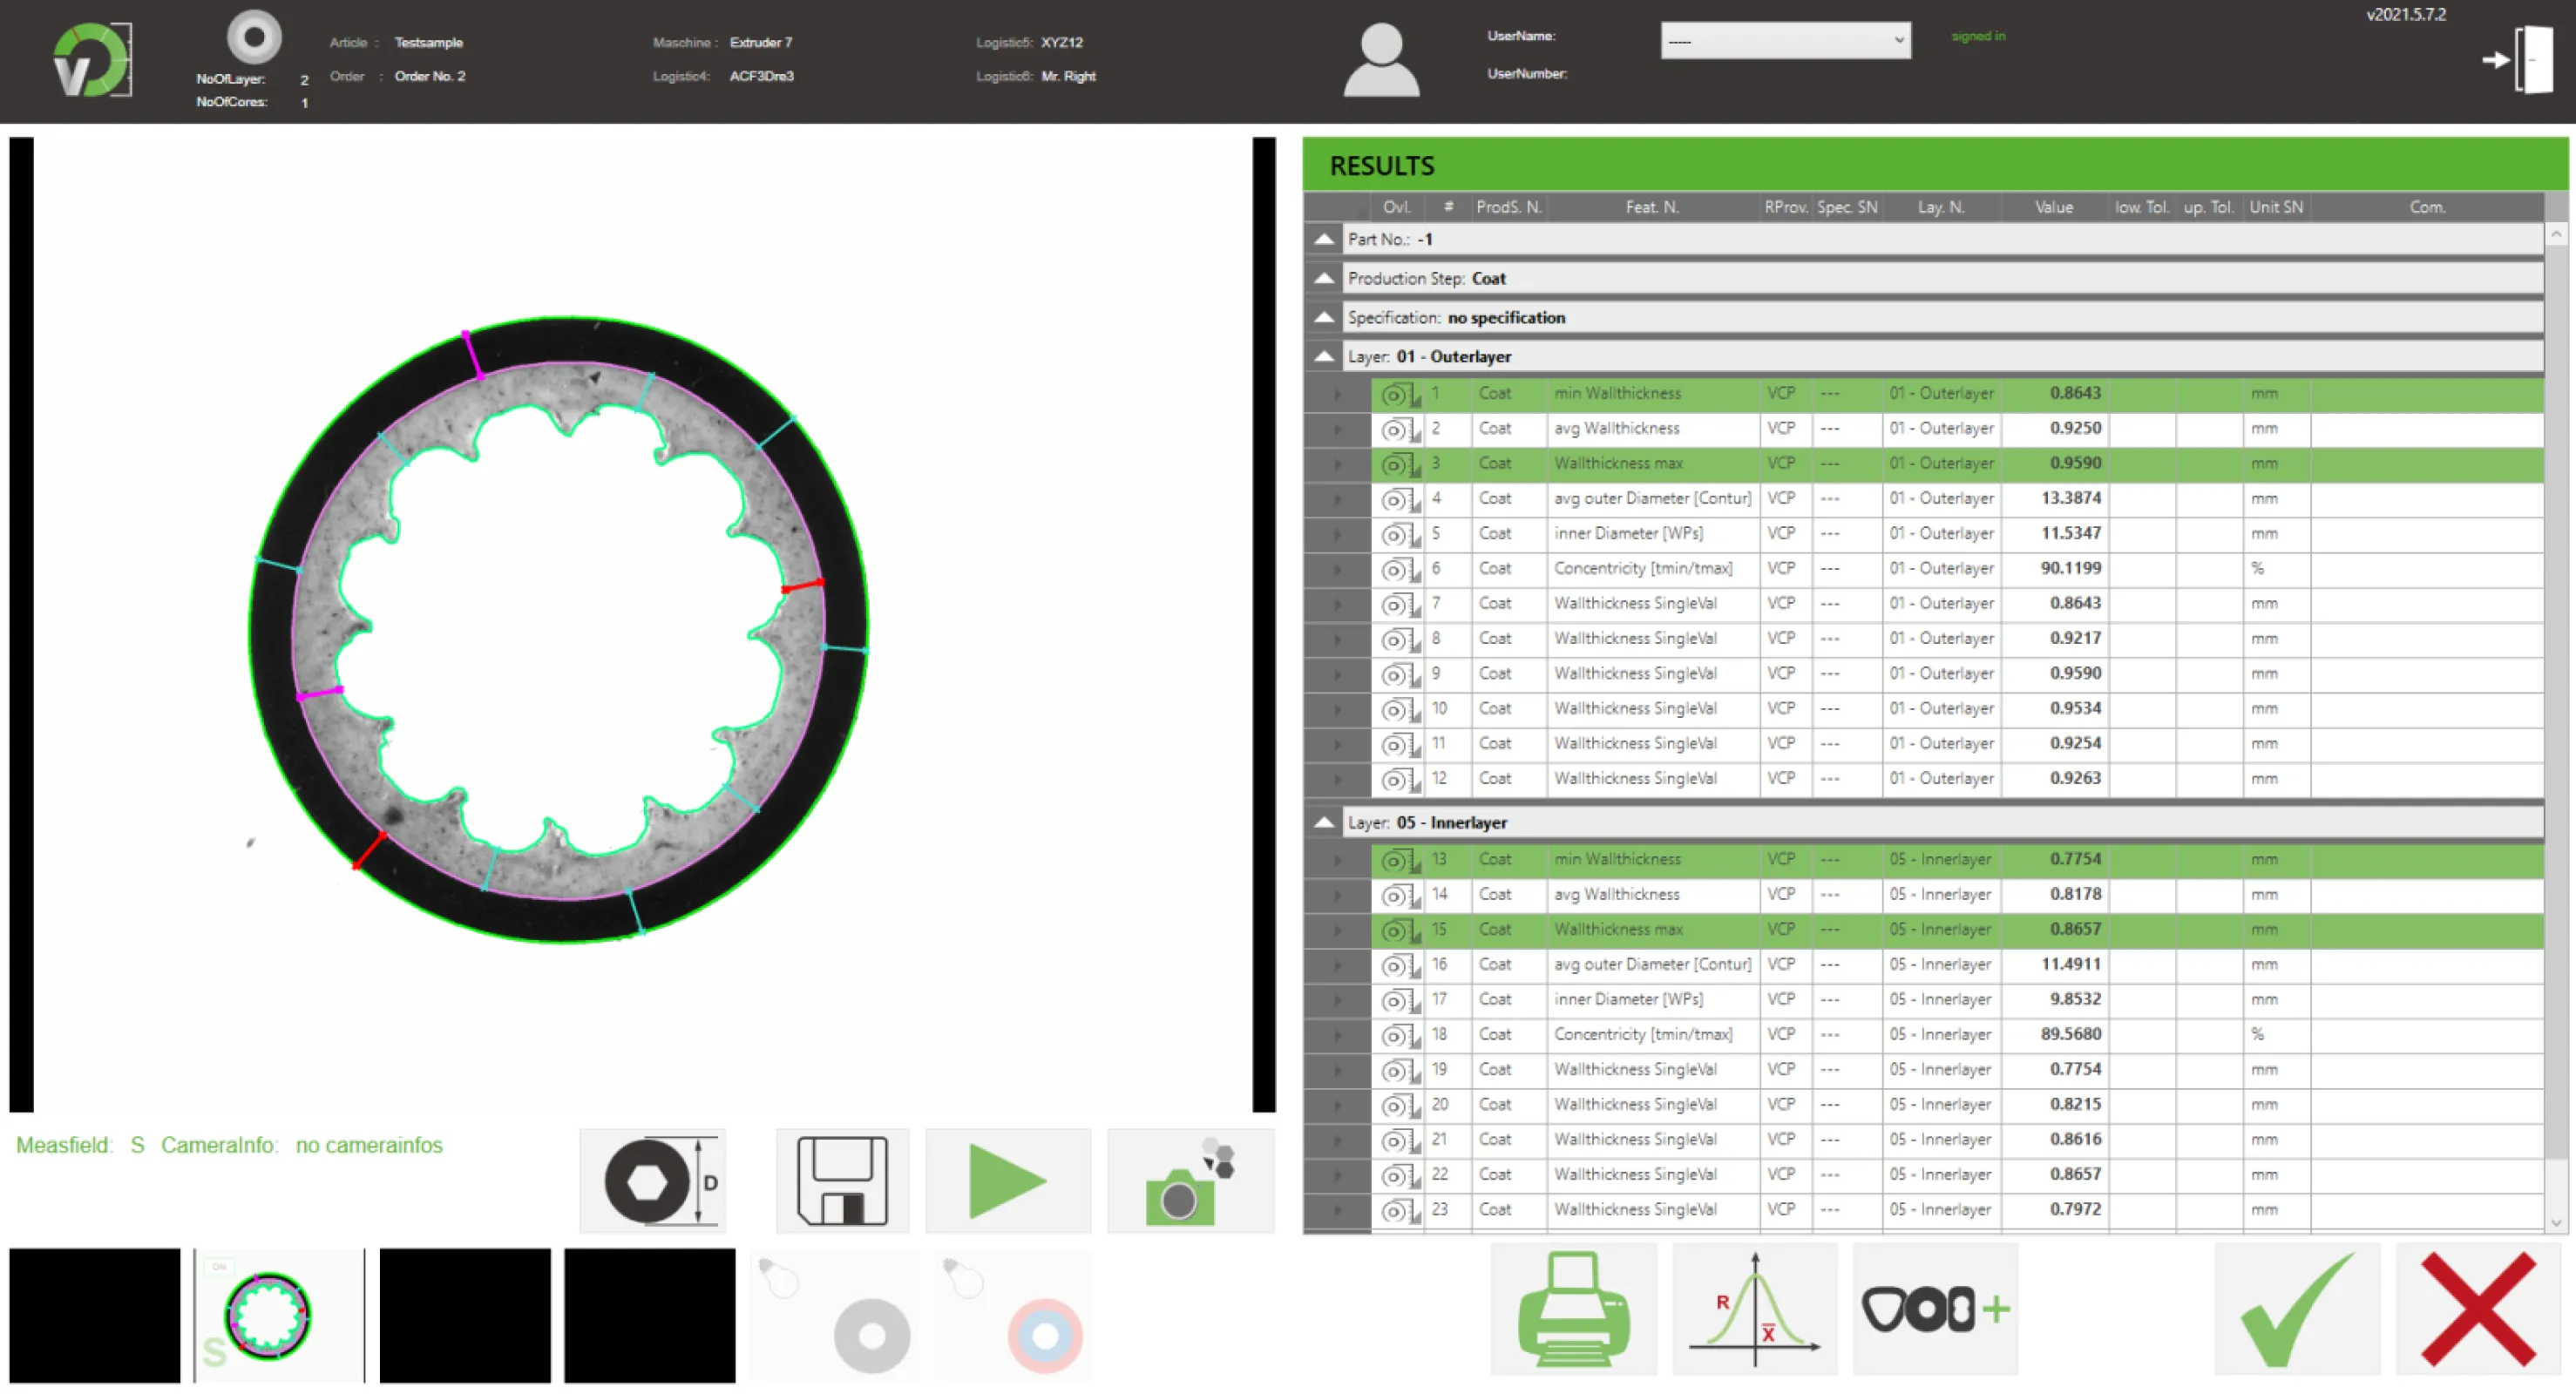Click the signed in label
The image size is (2576, 1394).
pos(1977,36)
